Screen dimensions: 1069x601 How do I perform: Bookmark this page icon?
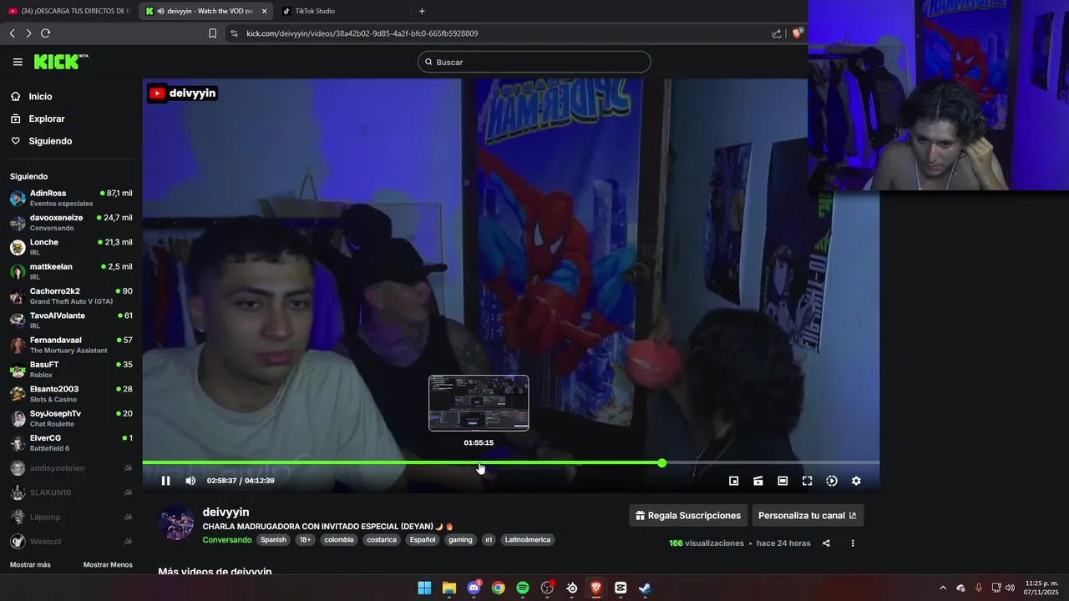212,33
